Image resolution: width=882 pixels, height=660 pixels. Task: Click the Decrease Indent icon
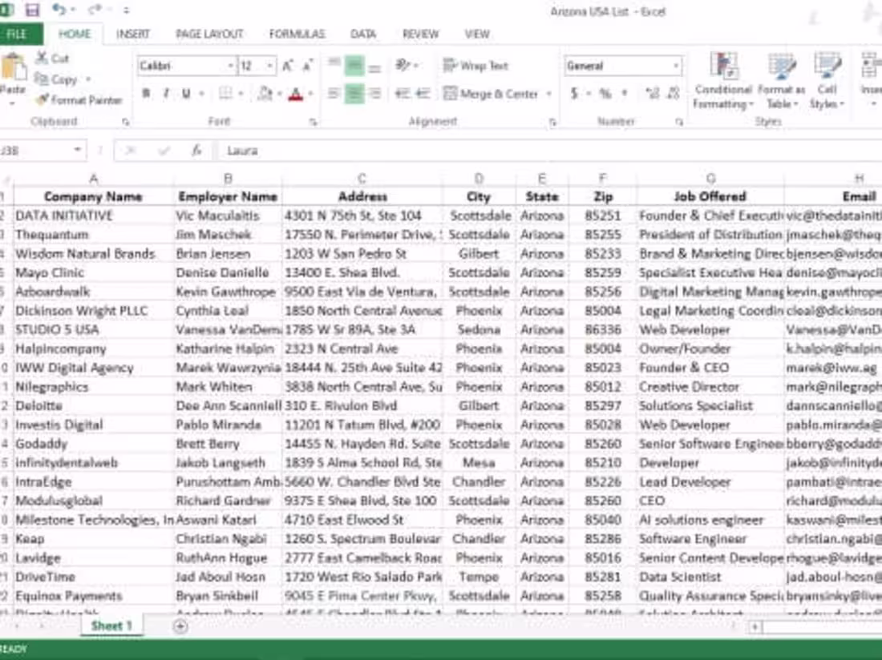pyautogui.click(x=403, y=93)
